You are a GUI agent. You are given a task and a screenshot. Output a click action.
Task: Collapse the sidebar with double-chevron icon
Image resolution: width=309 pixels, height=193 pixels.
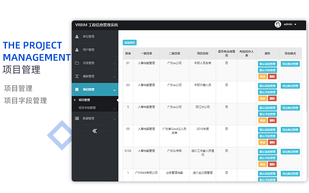(x=94, y=131)
